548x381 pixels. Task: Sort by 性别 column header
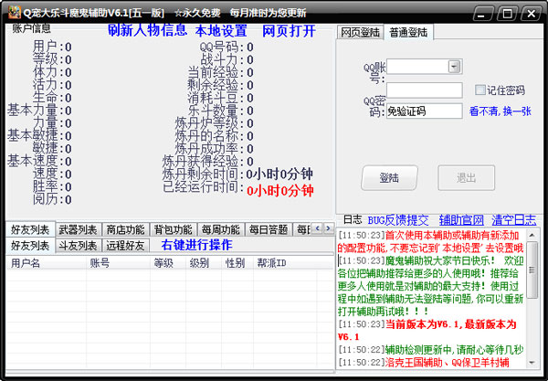coord(237,263)
